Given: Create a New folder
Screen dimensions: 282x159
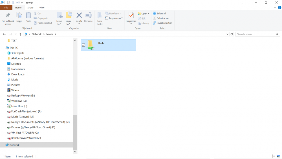Looking at the screenshot, I should point(100,19).
